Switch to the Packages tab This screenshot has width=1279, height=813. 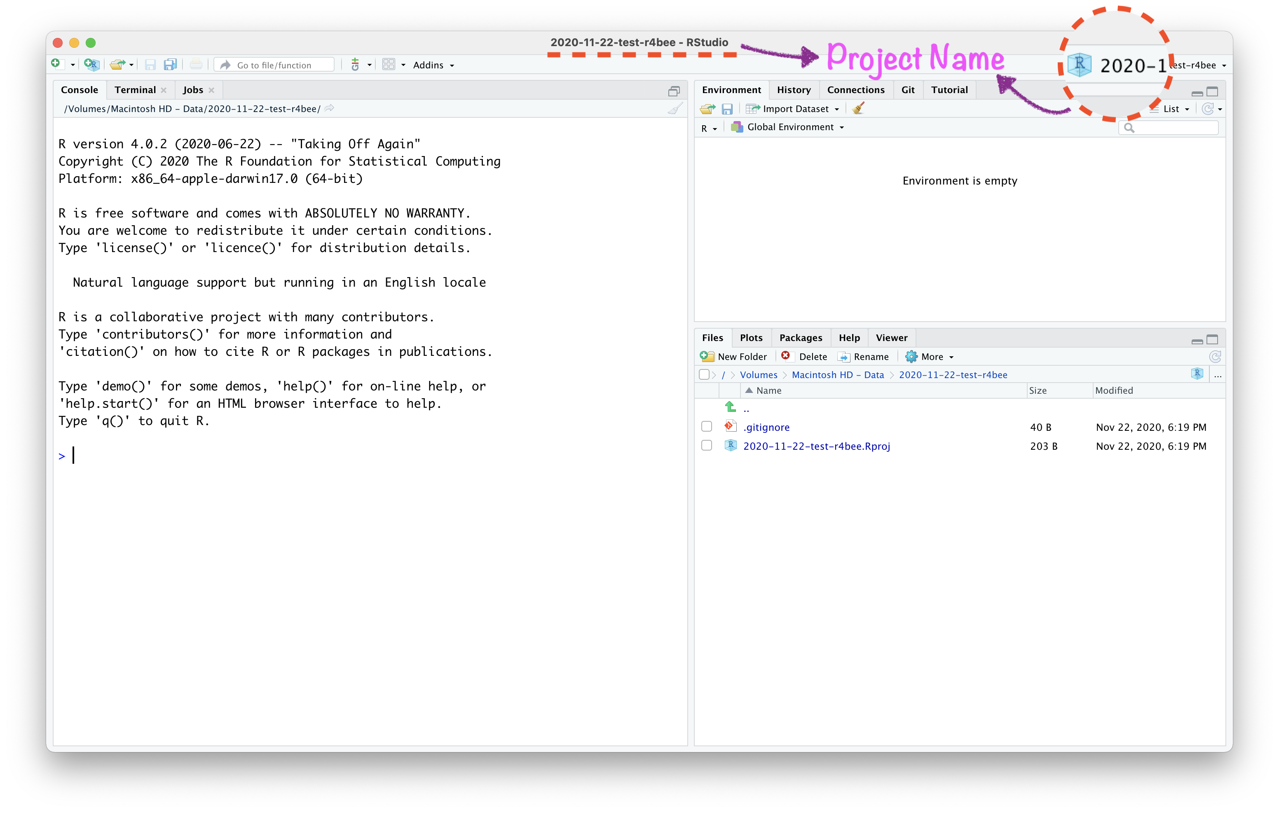point(801,338)
